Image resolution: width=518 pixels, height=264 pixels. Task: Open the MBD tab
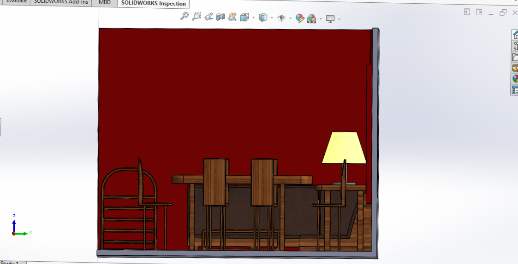tap(104, 3)
